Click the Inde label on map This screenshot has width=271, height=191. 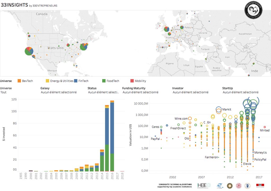pos(255,71)
